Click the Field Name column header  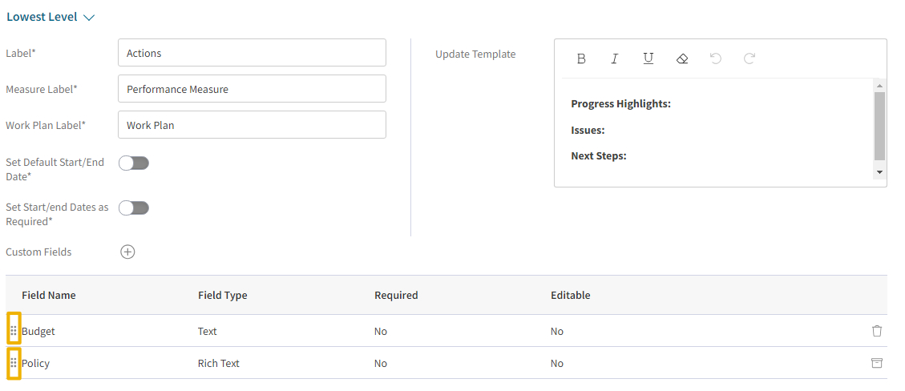48,296
